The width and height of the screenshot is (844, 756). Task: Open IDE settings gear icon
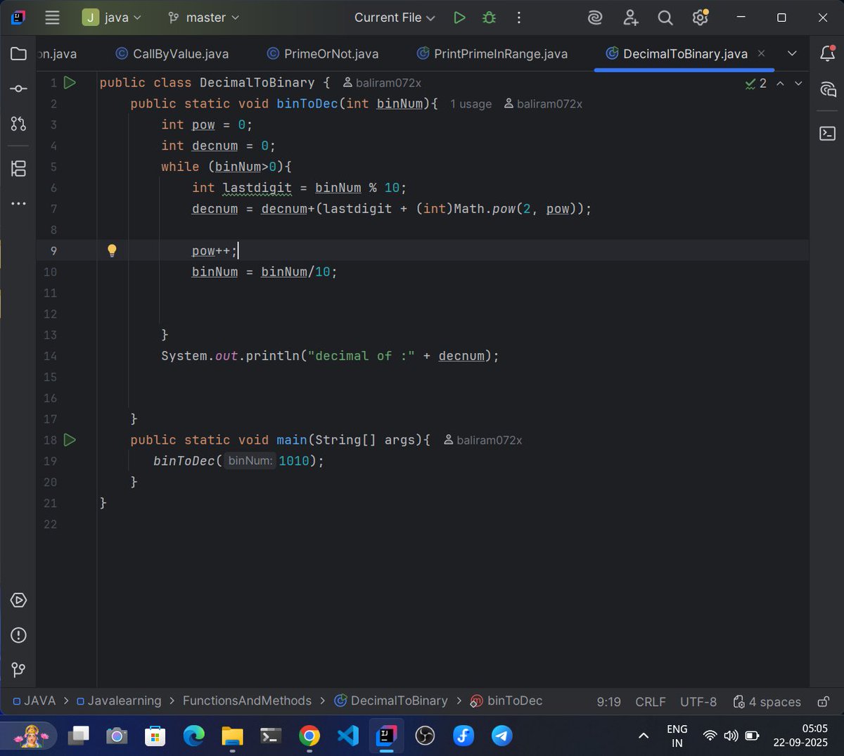click(700, 18)
